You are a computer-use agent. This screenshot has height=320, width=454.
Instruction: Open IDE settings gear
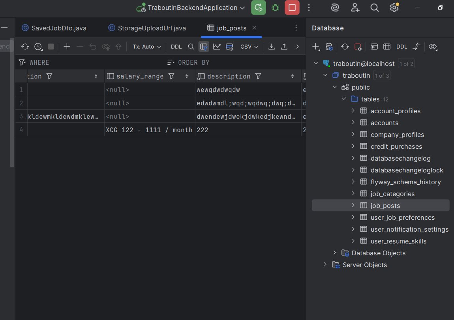[394, 8]
